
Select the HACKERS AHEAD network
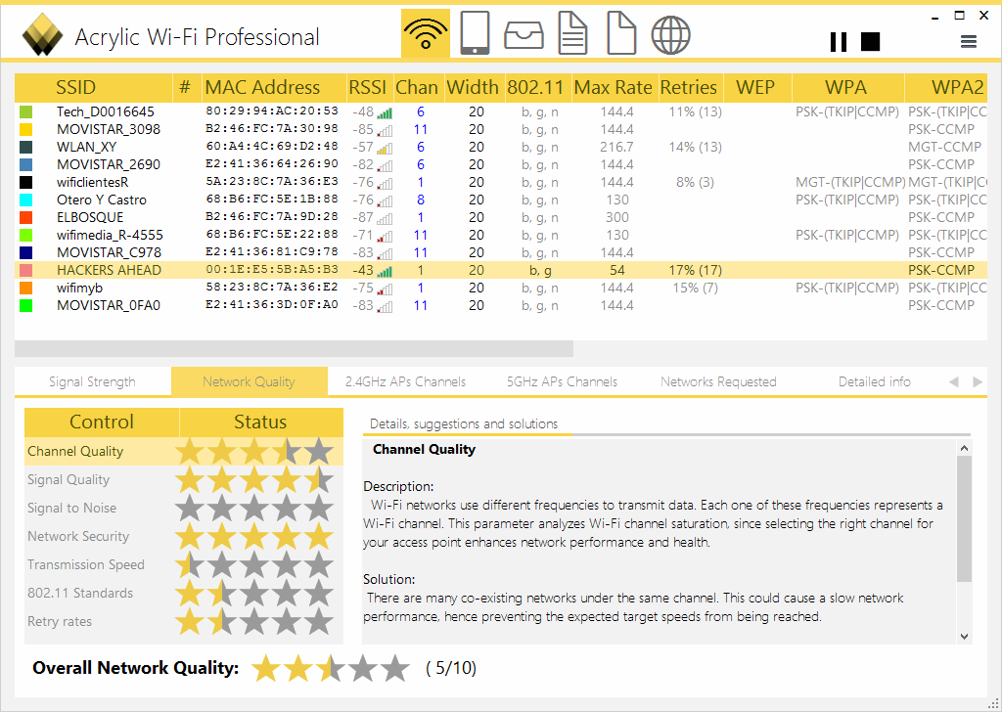tap(501, 271)
